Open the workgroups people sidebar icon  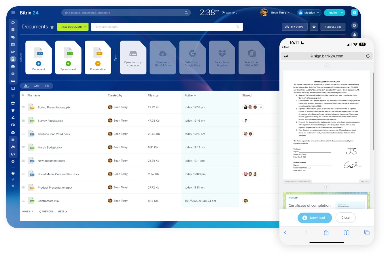click(13, 81)
